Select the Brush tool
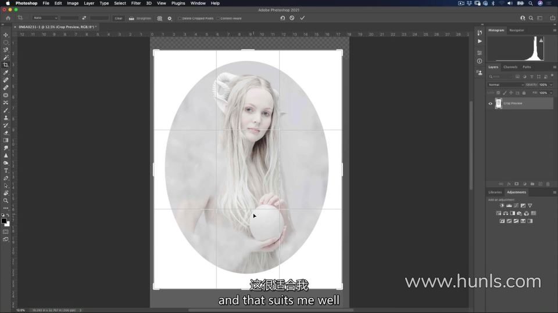Screen dimensions: 558x313 point(6,110)
